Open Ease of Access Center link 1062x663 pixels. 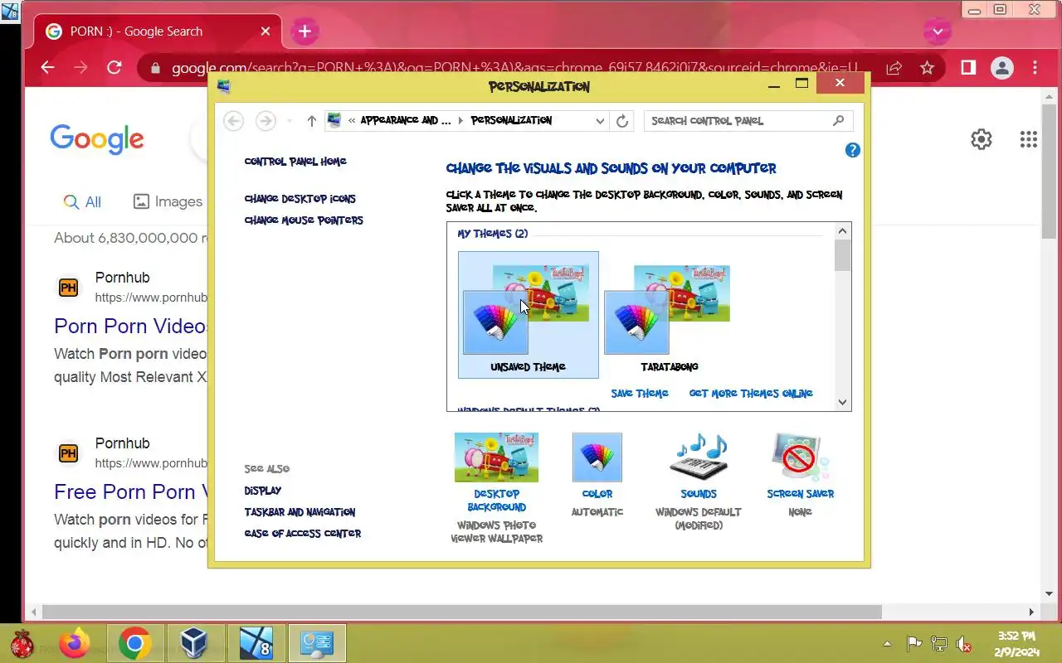pos(303,534)
